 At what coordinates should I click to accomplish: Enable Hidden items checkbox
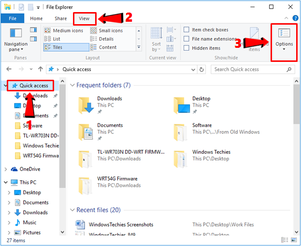(186, 48)
